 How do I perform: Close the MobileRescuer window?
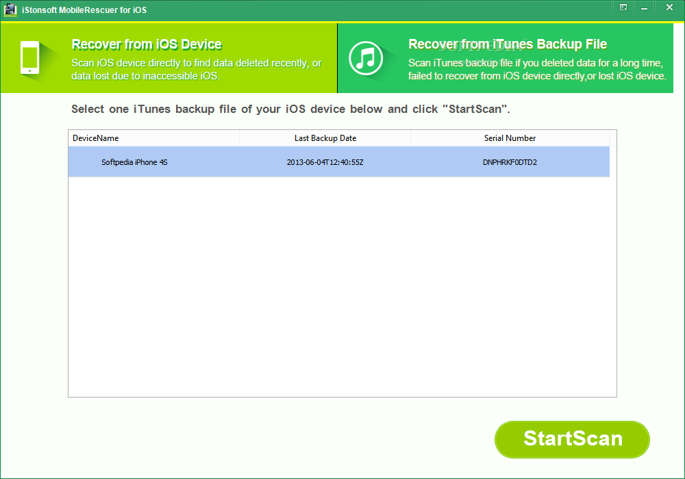[x=669, y=8]
